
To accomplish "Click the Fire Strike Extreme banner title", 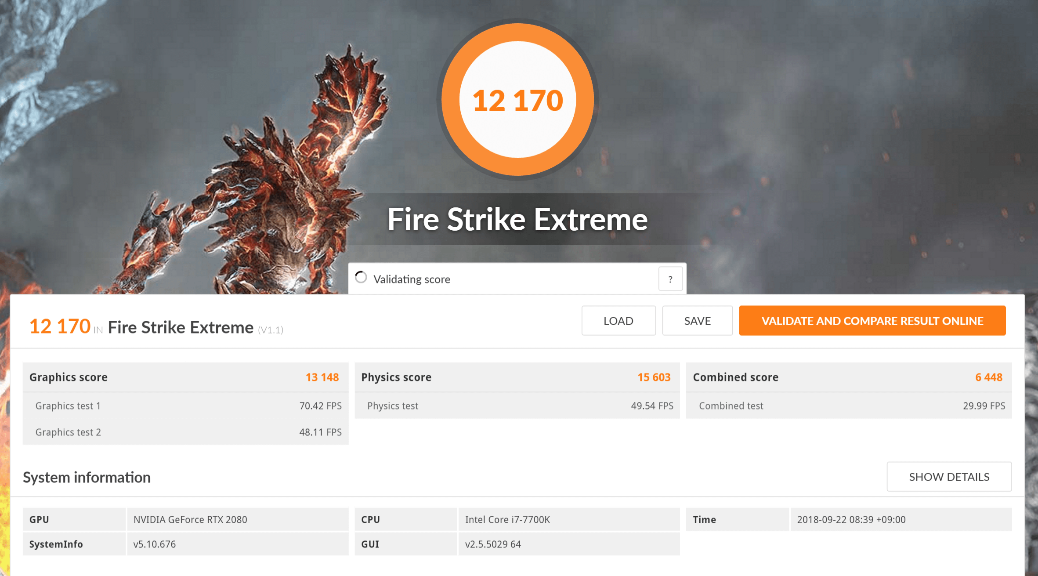I will point(517,219).
